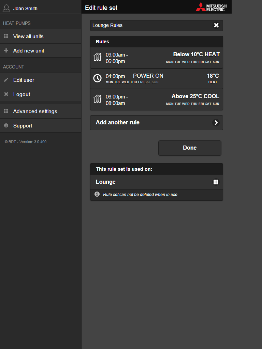Click the Mitsubishi Electric logo

(212, 7)
